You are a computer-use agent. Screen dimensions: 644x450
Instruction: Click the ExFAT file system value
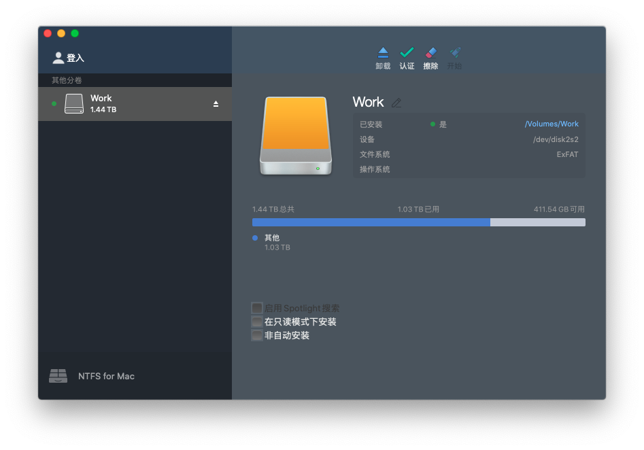coord(567,154)
